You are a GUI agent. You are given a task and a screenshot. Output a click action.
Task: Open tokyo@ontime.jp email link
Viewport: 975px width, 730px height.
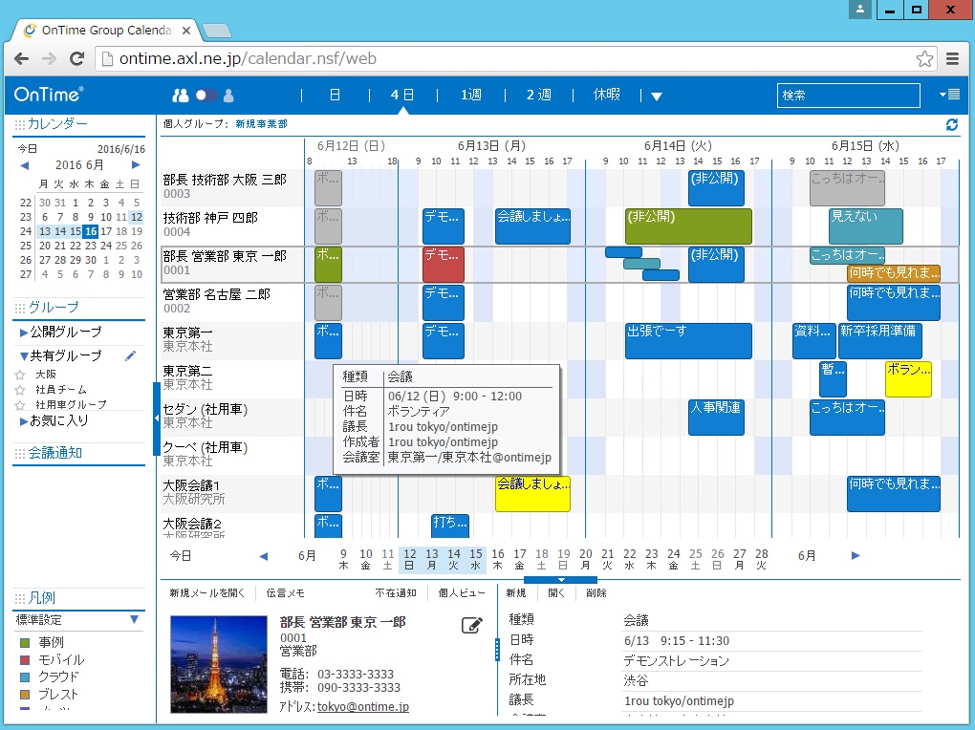pos(363,706)
